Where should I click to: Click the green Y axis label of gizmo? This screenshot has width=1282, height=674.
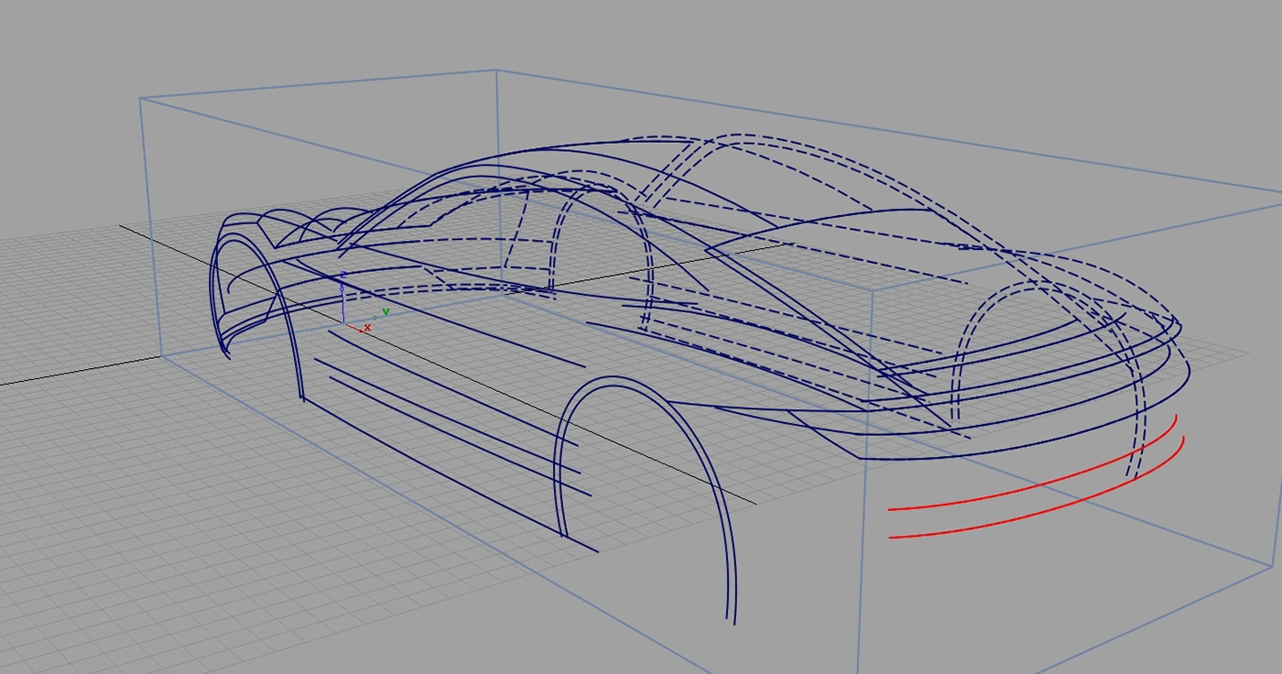coord(386,312)
